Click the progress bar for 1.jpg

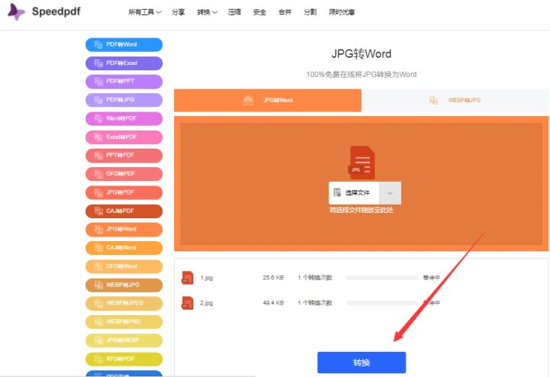(x=383, y=278)
